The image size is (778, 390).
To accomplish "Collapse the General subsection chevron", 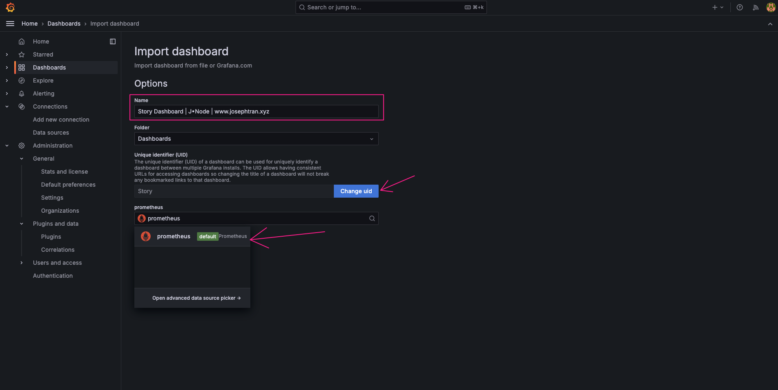I will pyautogui.click(x=22, y=159).
